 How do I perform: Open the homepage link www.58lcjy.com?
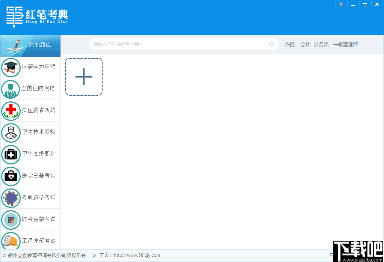(137, 255)
